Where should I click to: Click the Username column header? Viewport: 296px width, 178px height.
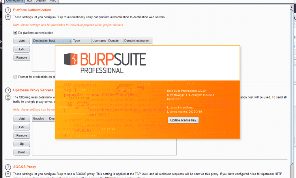coord(99,41)
